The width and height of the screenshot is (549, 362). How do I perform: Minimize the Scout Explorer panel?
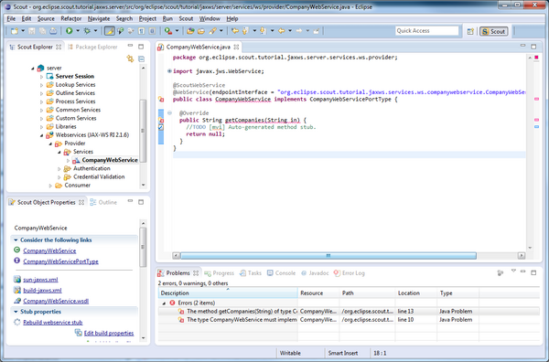tap(130, 46)
